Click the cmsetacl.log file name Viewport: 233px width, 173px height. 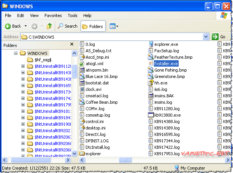click(97, 96)
